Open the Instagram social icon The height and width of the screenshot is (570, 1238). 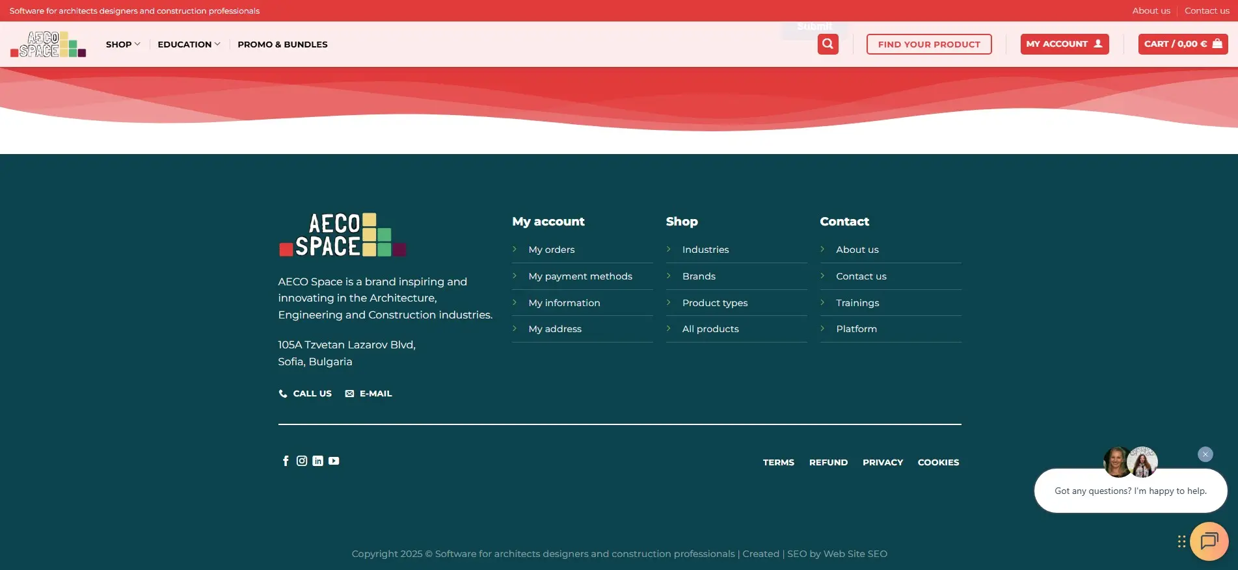tap(302, 461)
